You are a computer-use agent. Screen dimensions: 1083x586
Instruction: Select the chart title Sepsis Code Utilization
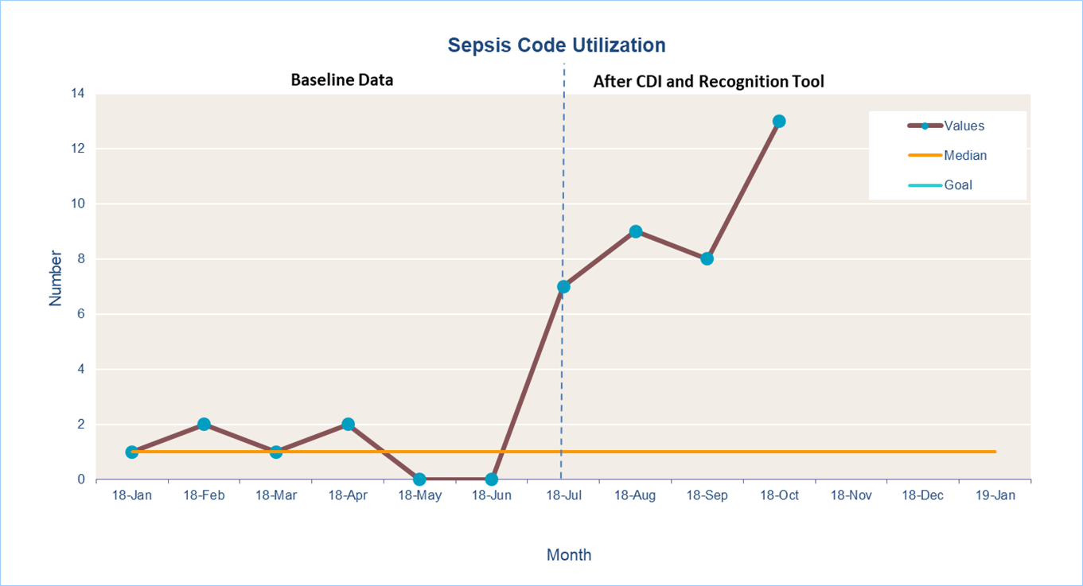tap(556, 45)
